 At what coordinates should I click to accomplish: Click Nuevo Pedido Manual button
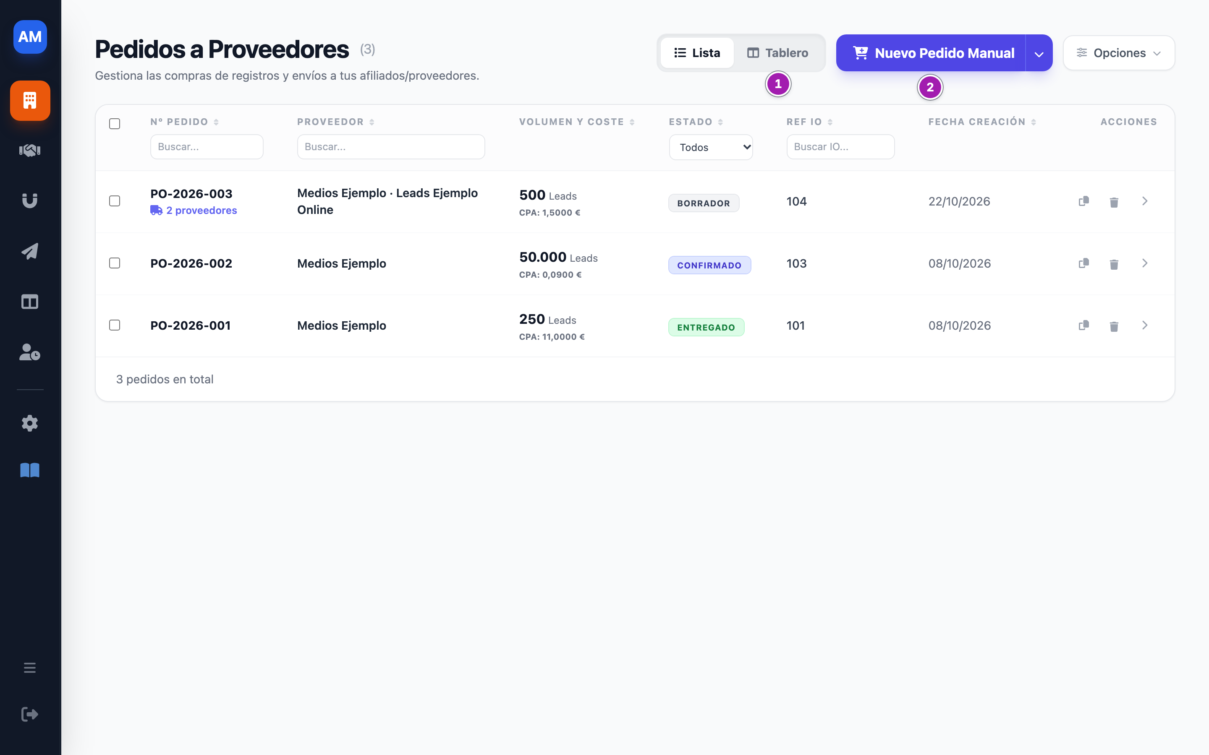pyautogui.click(x=931, y=53)
